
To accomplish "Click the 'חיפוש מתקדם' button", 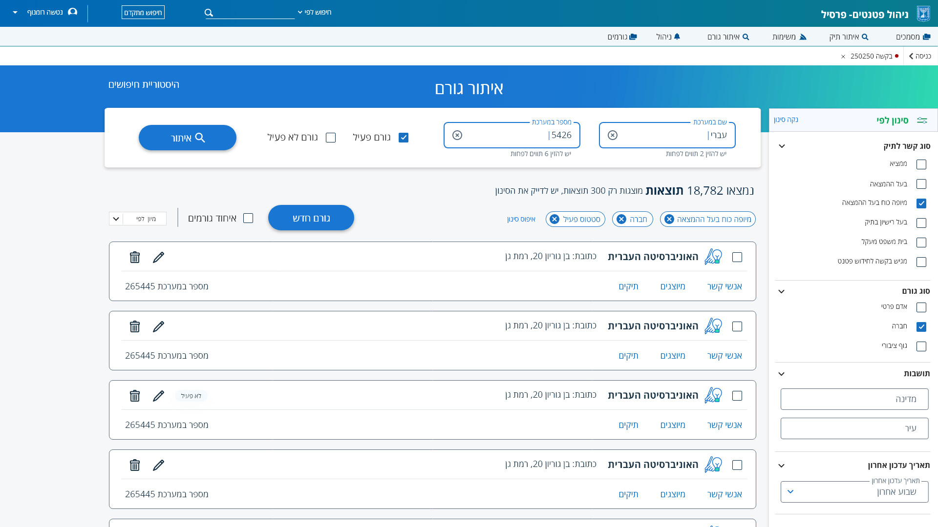I will (143, 13).
